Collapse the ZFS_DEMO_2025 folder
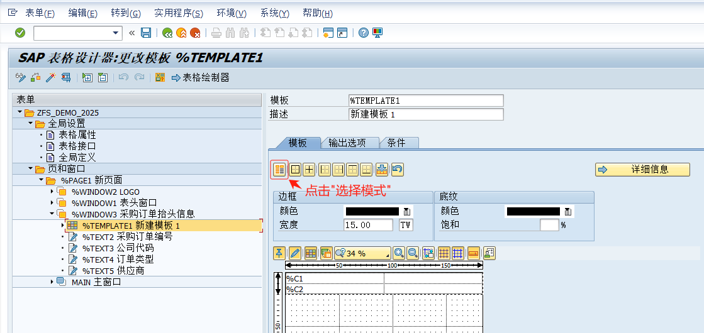Viewport: 704px width, 333px height. pyautogui.click(x=20, y=112)
